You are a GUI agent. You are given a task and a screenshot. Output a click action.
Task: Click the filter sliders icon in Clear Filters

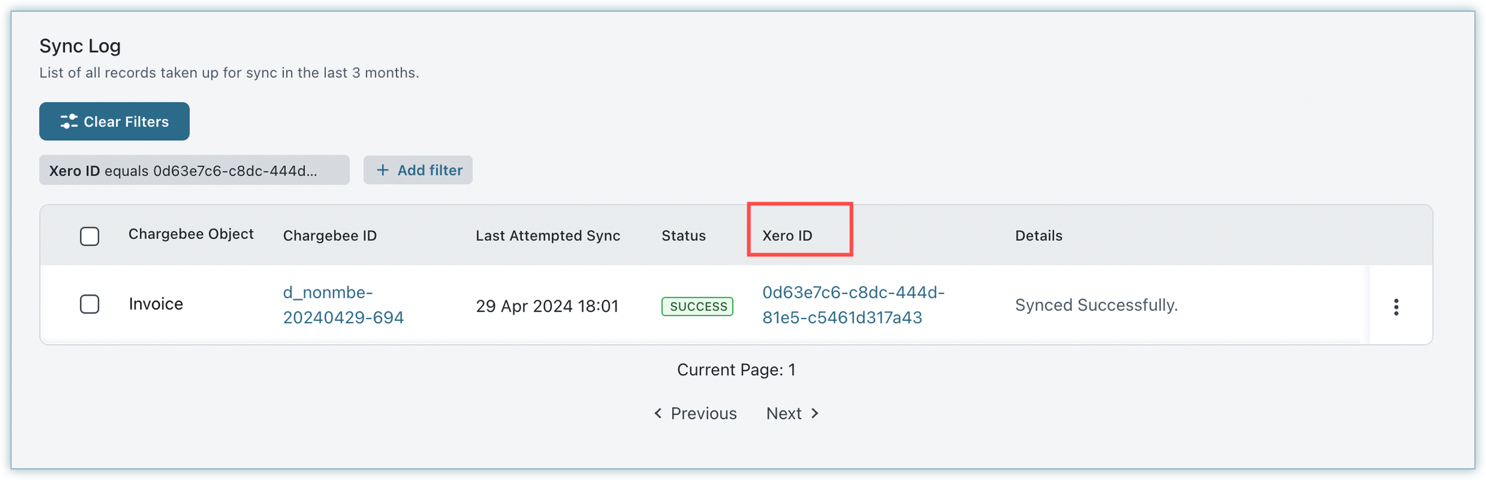click(69, 121)
